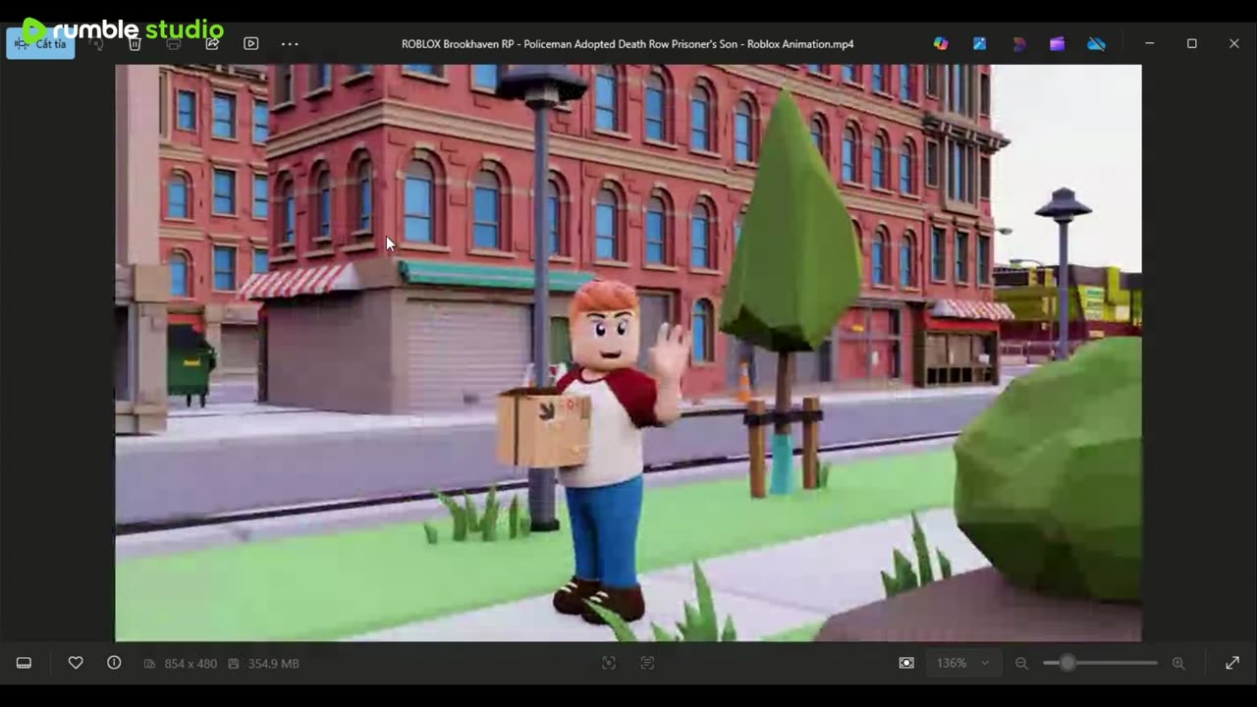The image size is (1257, 707).
Task: Click the visual search scan icon
Action: pyautogui.click(x=609, y=663)
